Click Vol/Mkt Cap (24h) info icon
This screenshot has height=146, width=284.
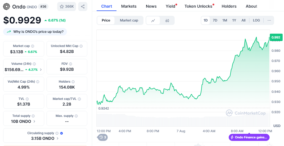click(x=38, y=82)
